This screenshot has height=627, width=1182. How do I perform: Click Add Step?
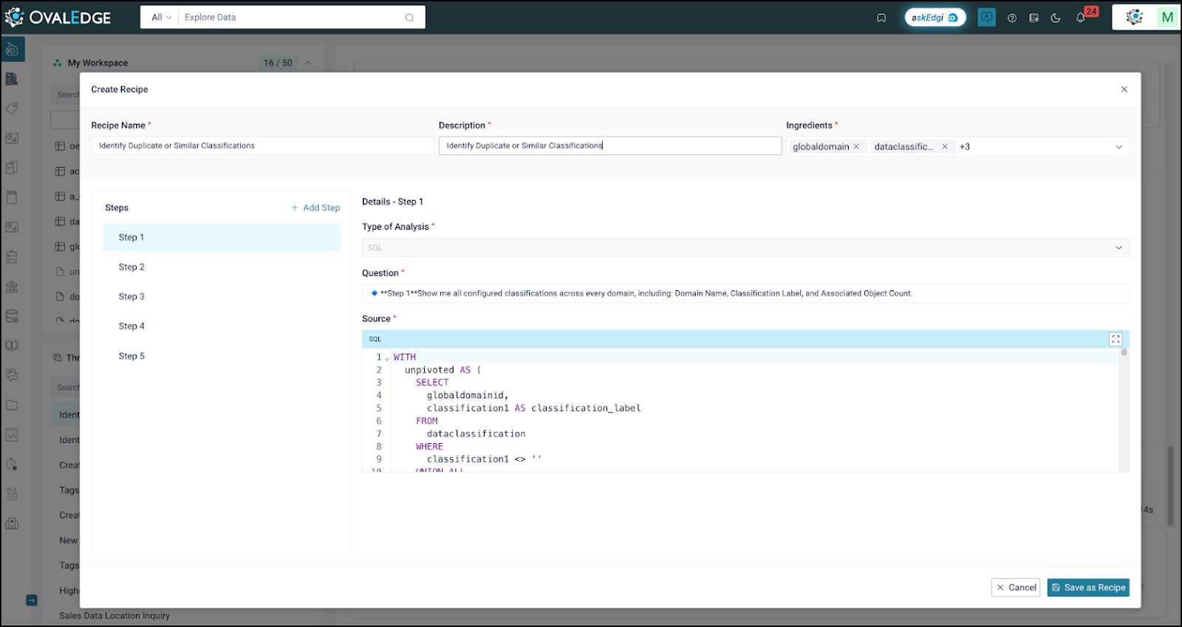pos(315,208)
